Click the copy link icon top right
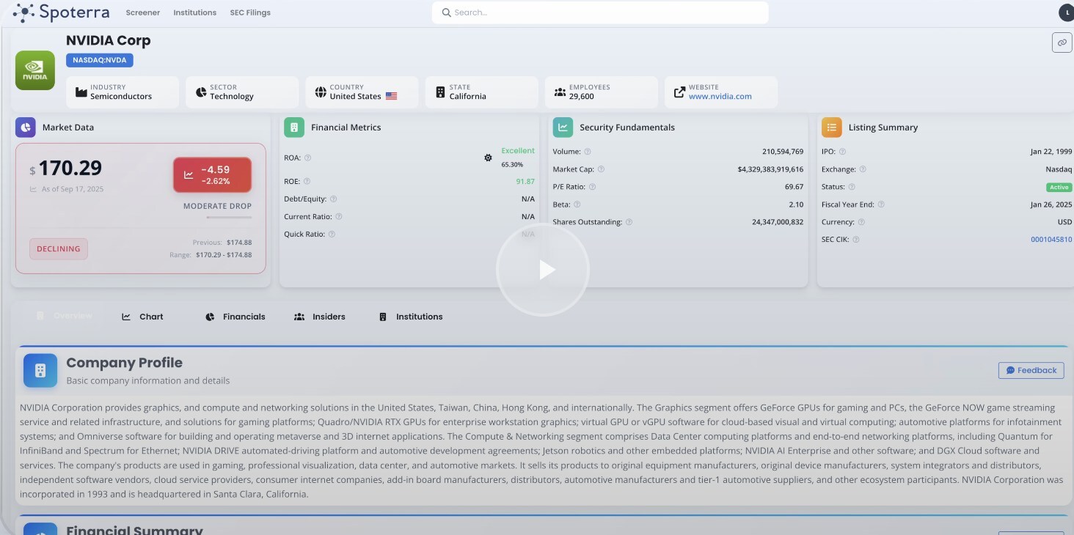 pyautogui.click(x=1062, y=43)
